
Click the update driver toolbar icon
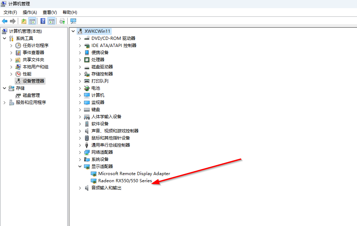62,21
